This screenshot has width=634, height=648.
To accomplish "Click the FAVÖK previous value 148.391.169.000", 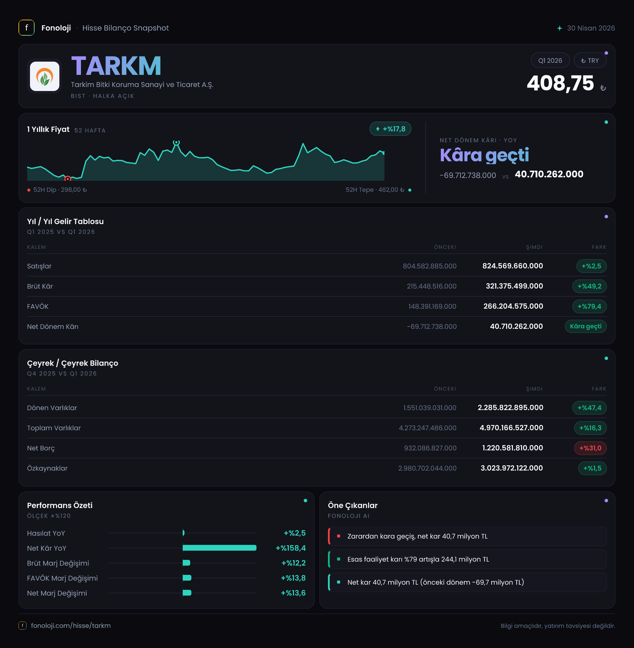I will tap(432, 306).
